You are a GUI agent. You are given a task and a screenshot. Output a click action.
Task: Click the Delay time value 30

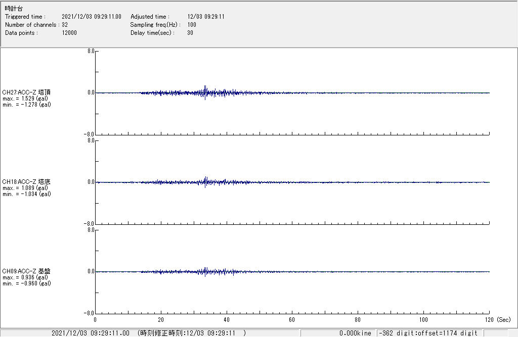190,33
